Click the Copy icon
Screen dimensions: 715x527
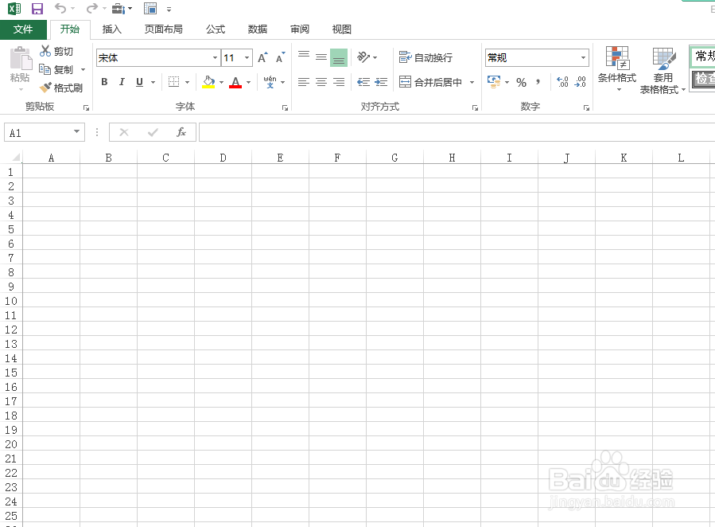coord(45,69)
